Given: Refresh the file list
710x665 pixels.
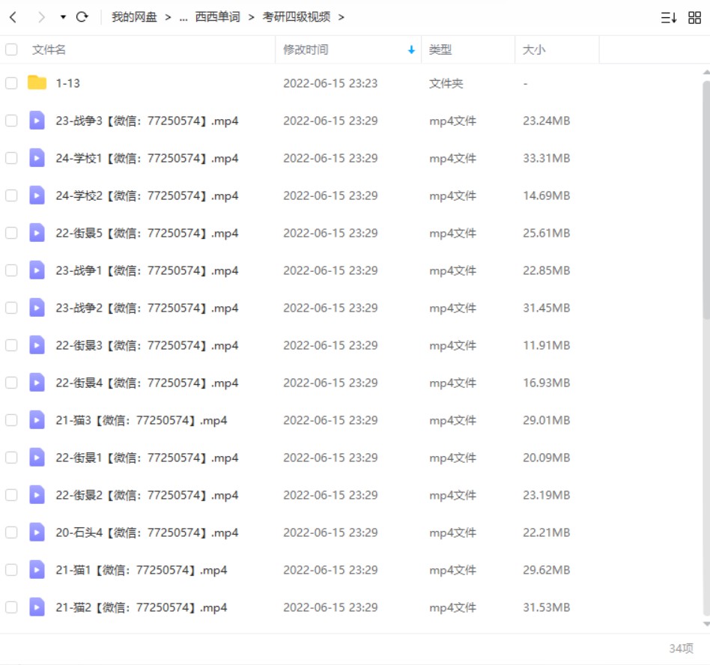Looking at the screenshot, I should click(82, 17).
